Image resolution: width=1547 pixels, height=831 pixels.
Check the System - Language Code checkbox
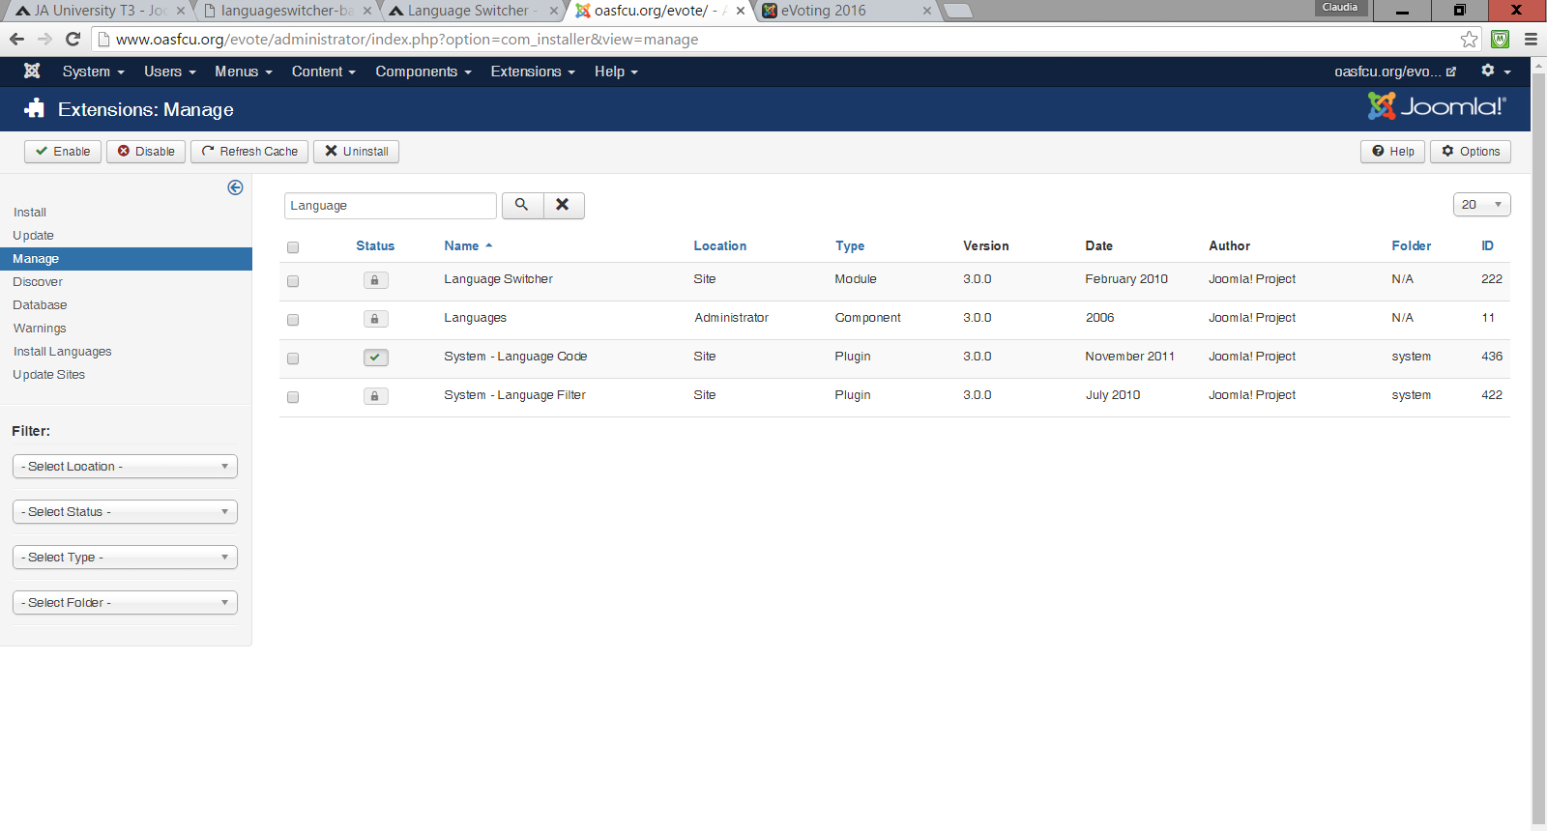[x=293, y=358]
